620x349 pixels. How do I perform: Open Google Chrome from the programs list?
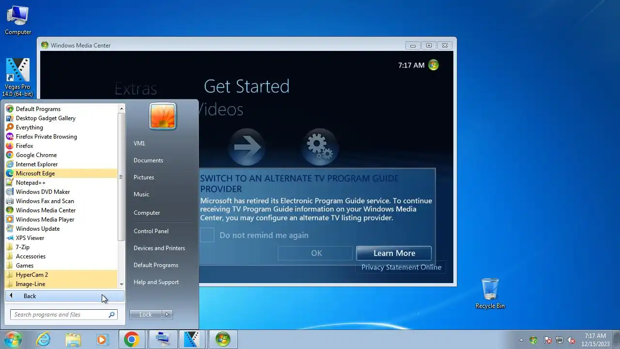[61, 155]
